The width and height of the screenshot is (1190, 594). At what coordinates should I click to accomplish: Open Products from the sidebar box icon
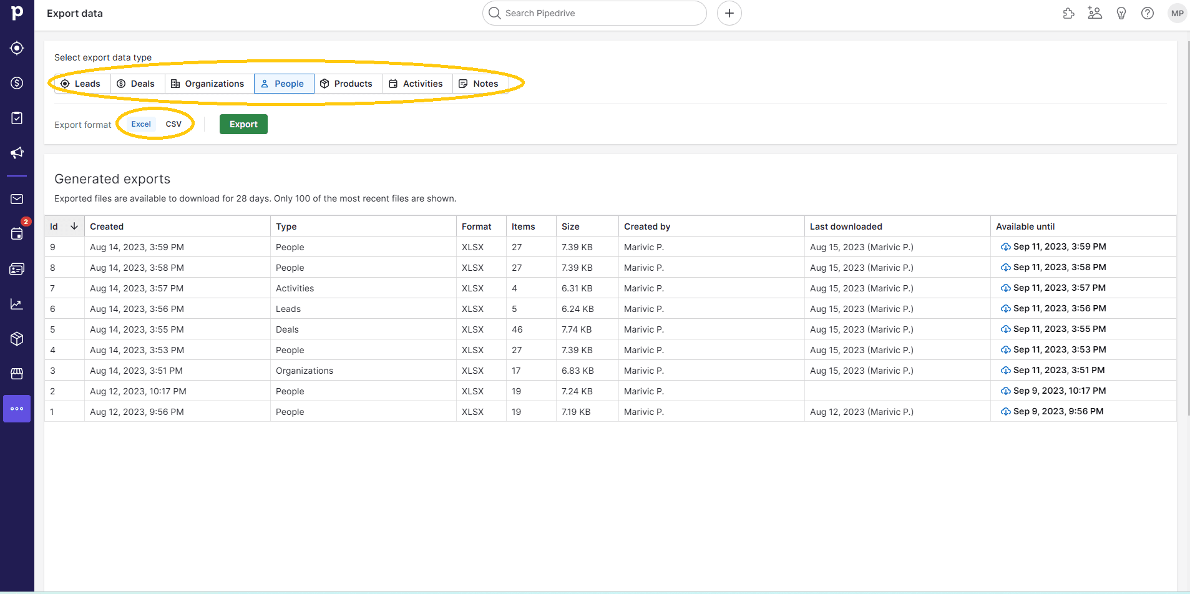click(17, 339)
